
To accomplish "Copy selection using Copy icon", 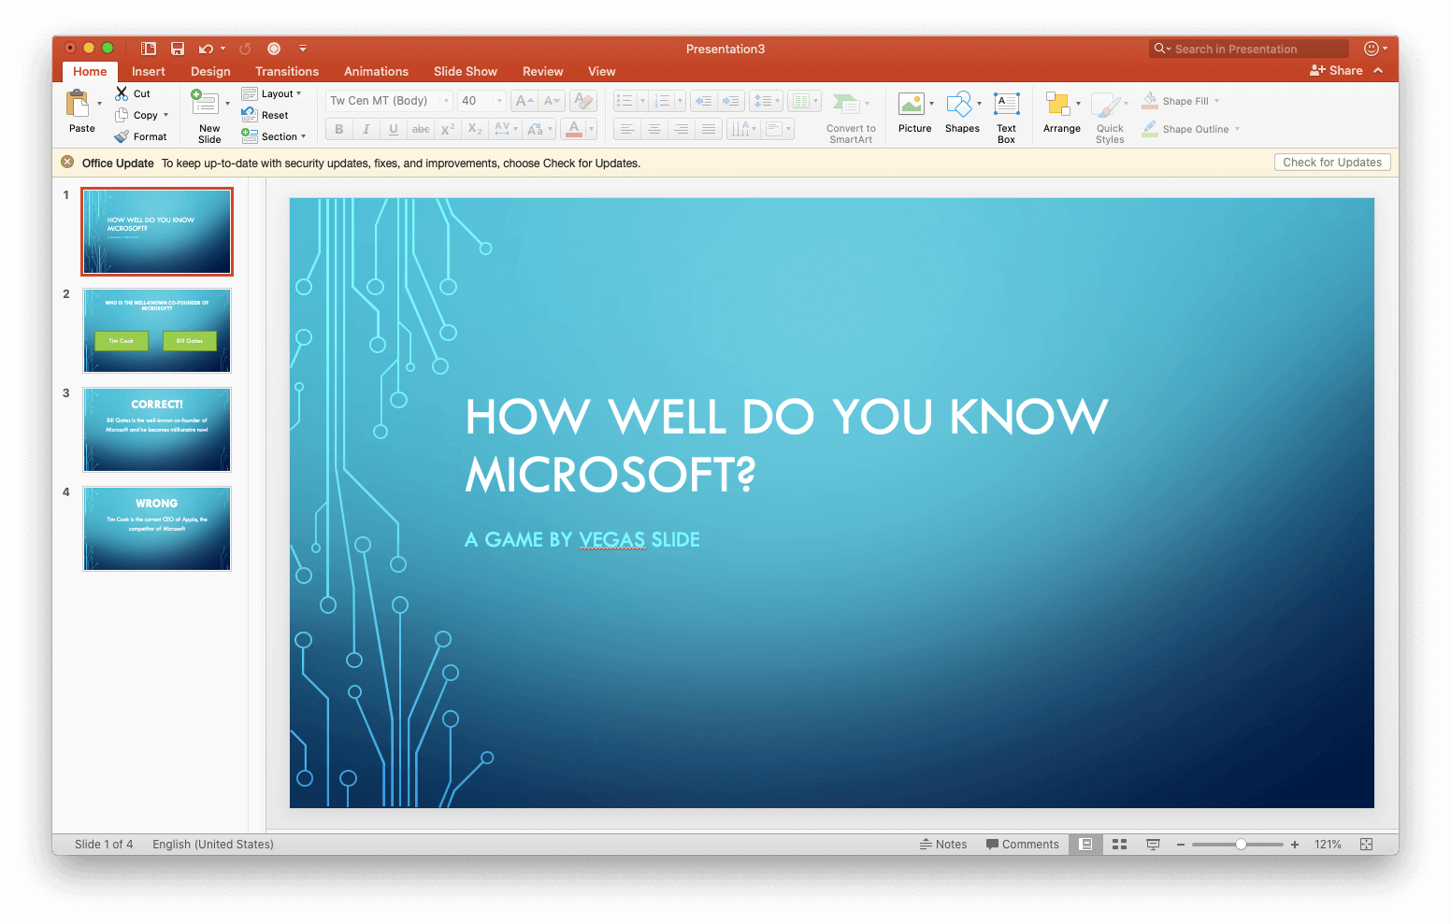I will (x=122, y=115).
